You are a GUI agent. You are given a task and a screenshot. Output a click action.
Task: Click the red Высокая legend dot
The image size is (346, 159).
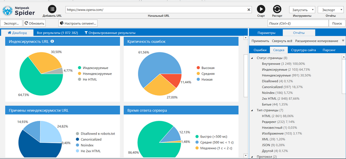pos(198,68)
